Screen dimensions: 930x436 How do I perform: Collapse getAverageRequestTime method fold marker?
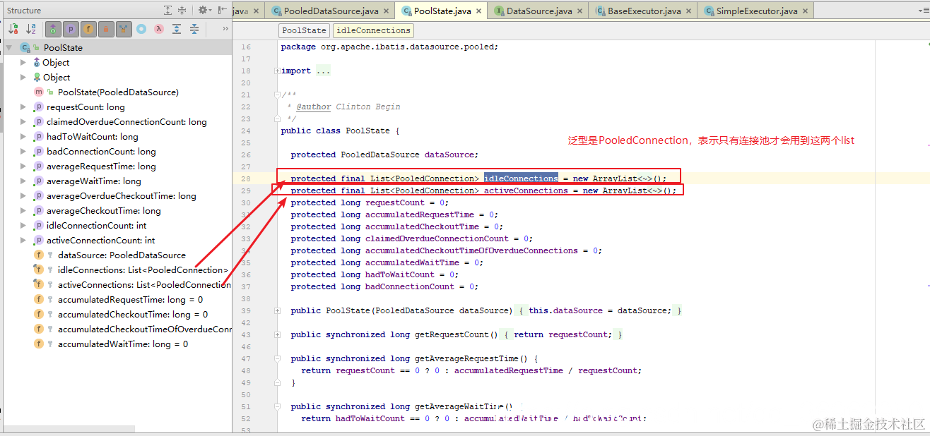[276, 358]
